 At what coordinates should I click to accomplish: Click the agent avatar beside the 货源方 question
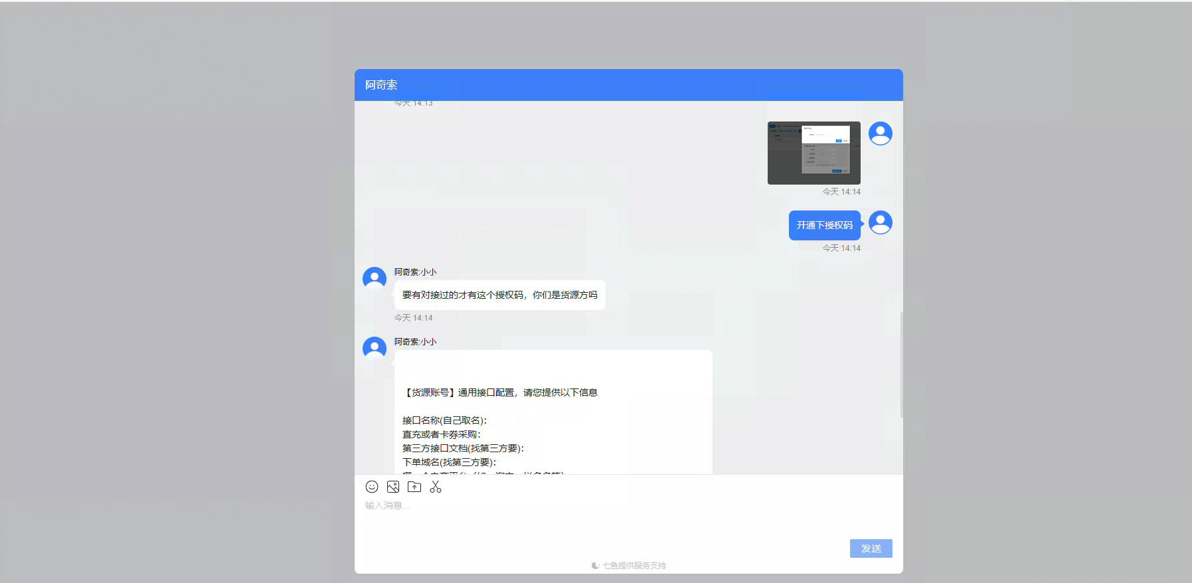coord(375,278)
